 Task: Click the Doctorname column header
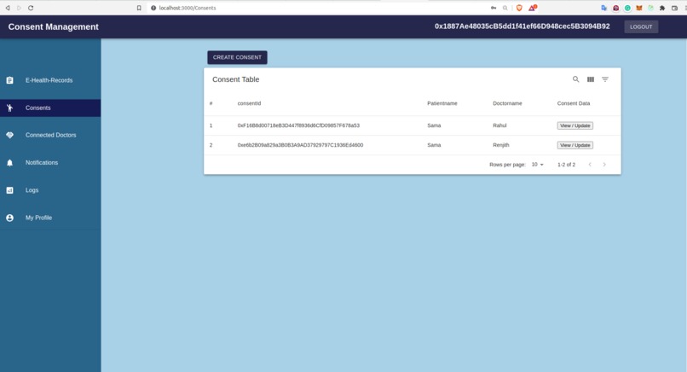(x=507, y=103)
